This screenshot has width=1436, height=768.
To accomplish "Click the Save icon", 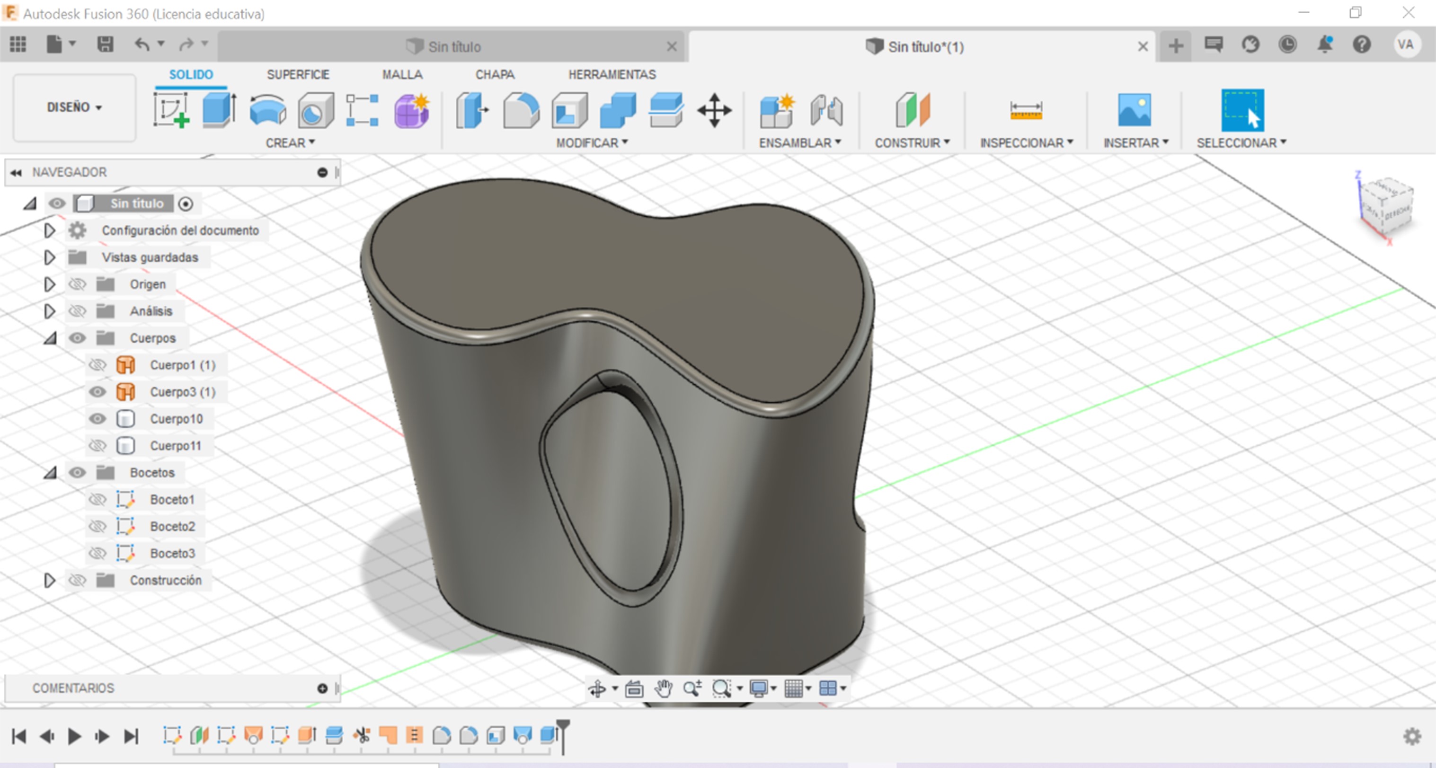I will pyautogui.click(x=106, y=44).
